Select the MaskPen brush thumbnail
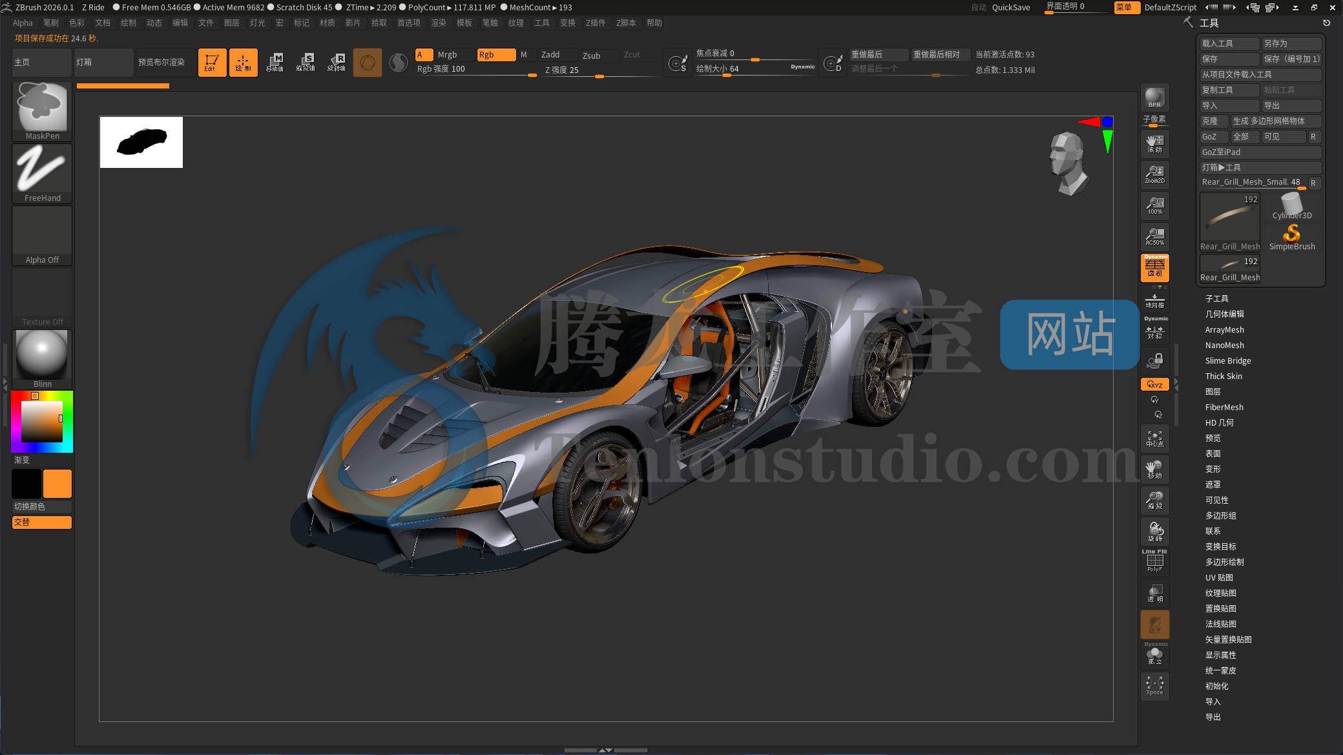Viewport: 1343px width, 755px height. pyautogui.click(x=41, y=107)
